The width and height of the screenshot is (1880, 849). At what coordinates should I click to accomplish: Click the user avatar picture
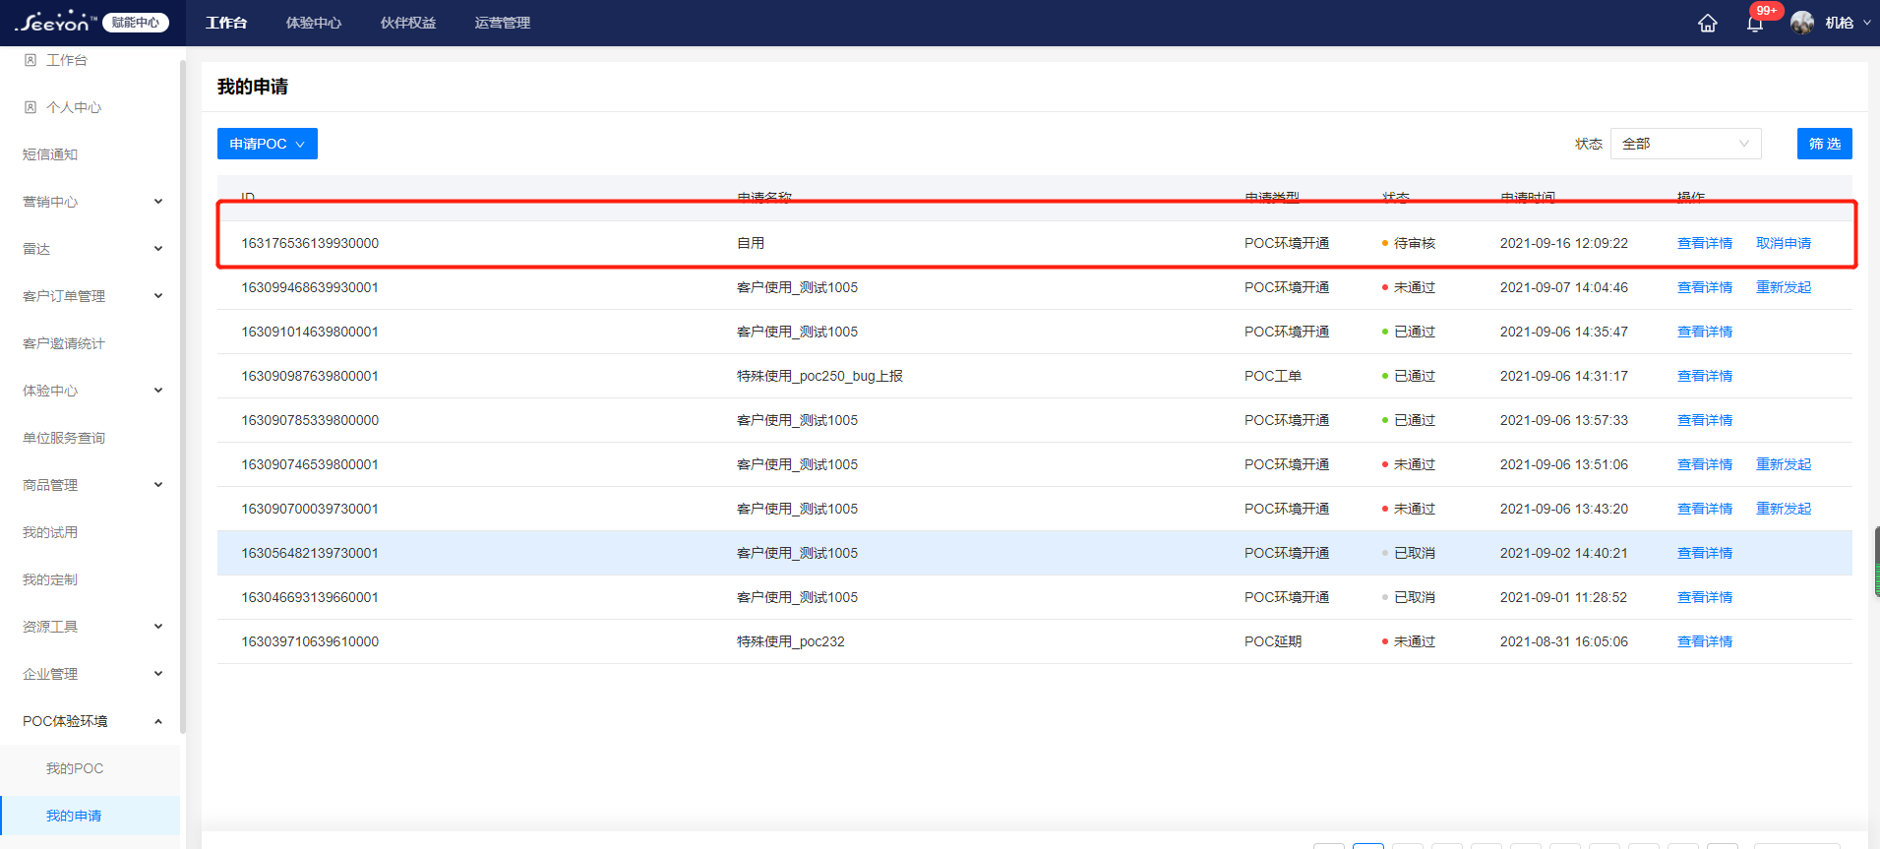[1802, 23]
